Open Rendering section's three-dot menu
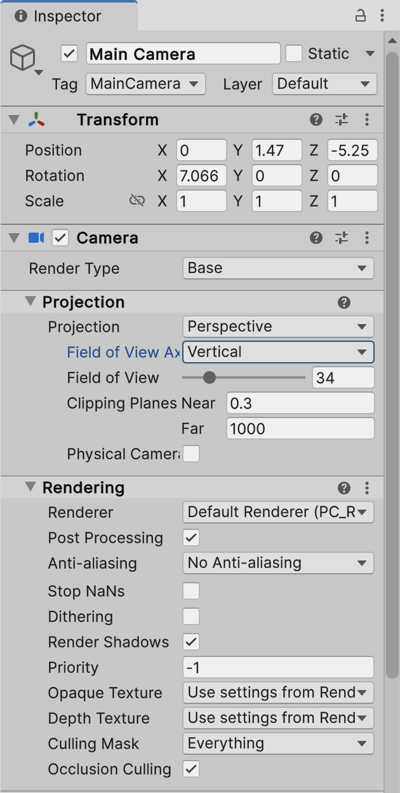 point(367,488)
